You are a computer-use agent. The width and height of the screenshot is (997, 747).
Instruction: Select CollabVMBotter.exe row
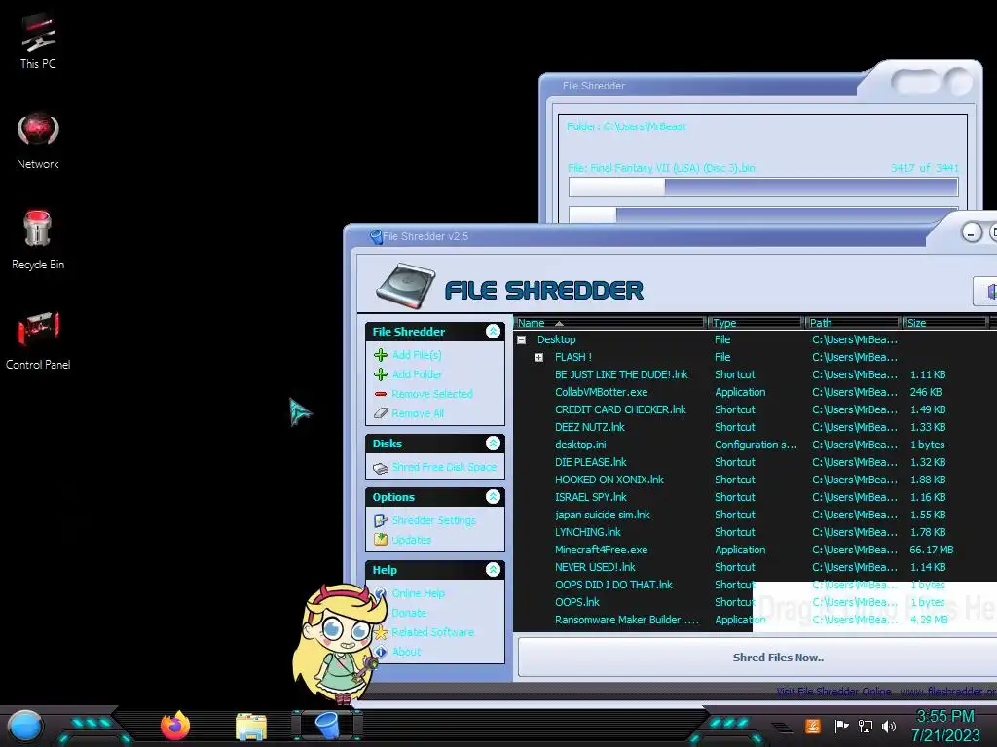(756, 393)
